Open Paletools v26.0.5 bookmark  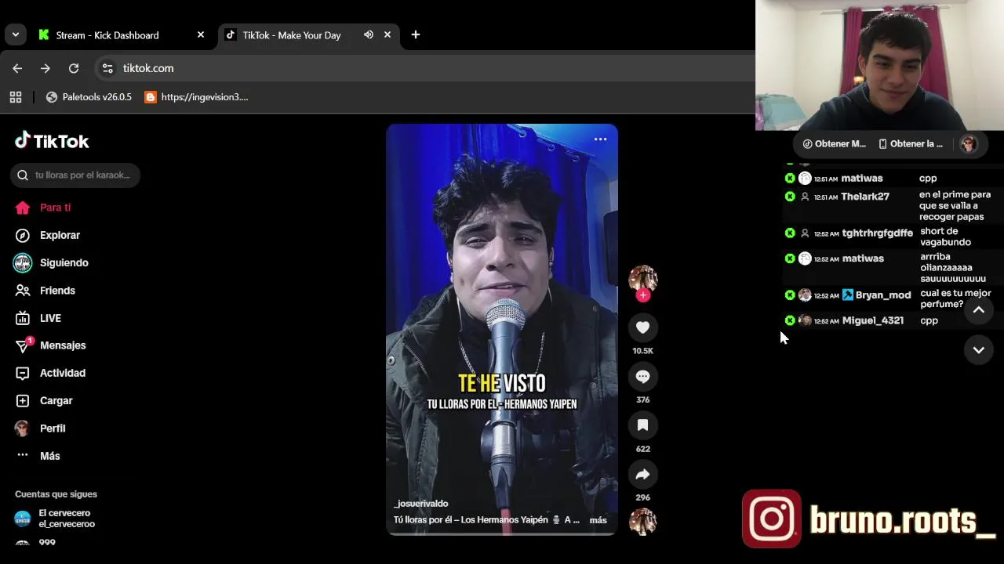click(89, 97)
